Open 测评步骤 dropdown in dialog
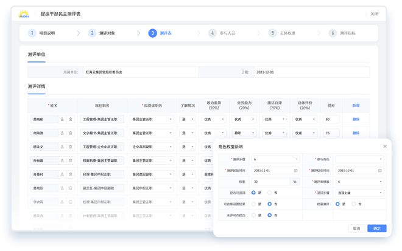 [x=275, y=159]
